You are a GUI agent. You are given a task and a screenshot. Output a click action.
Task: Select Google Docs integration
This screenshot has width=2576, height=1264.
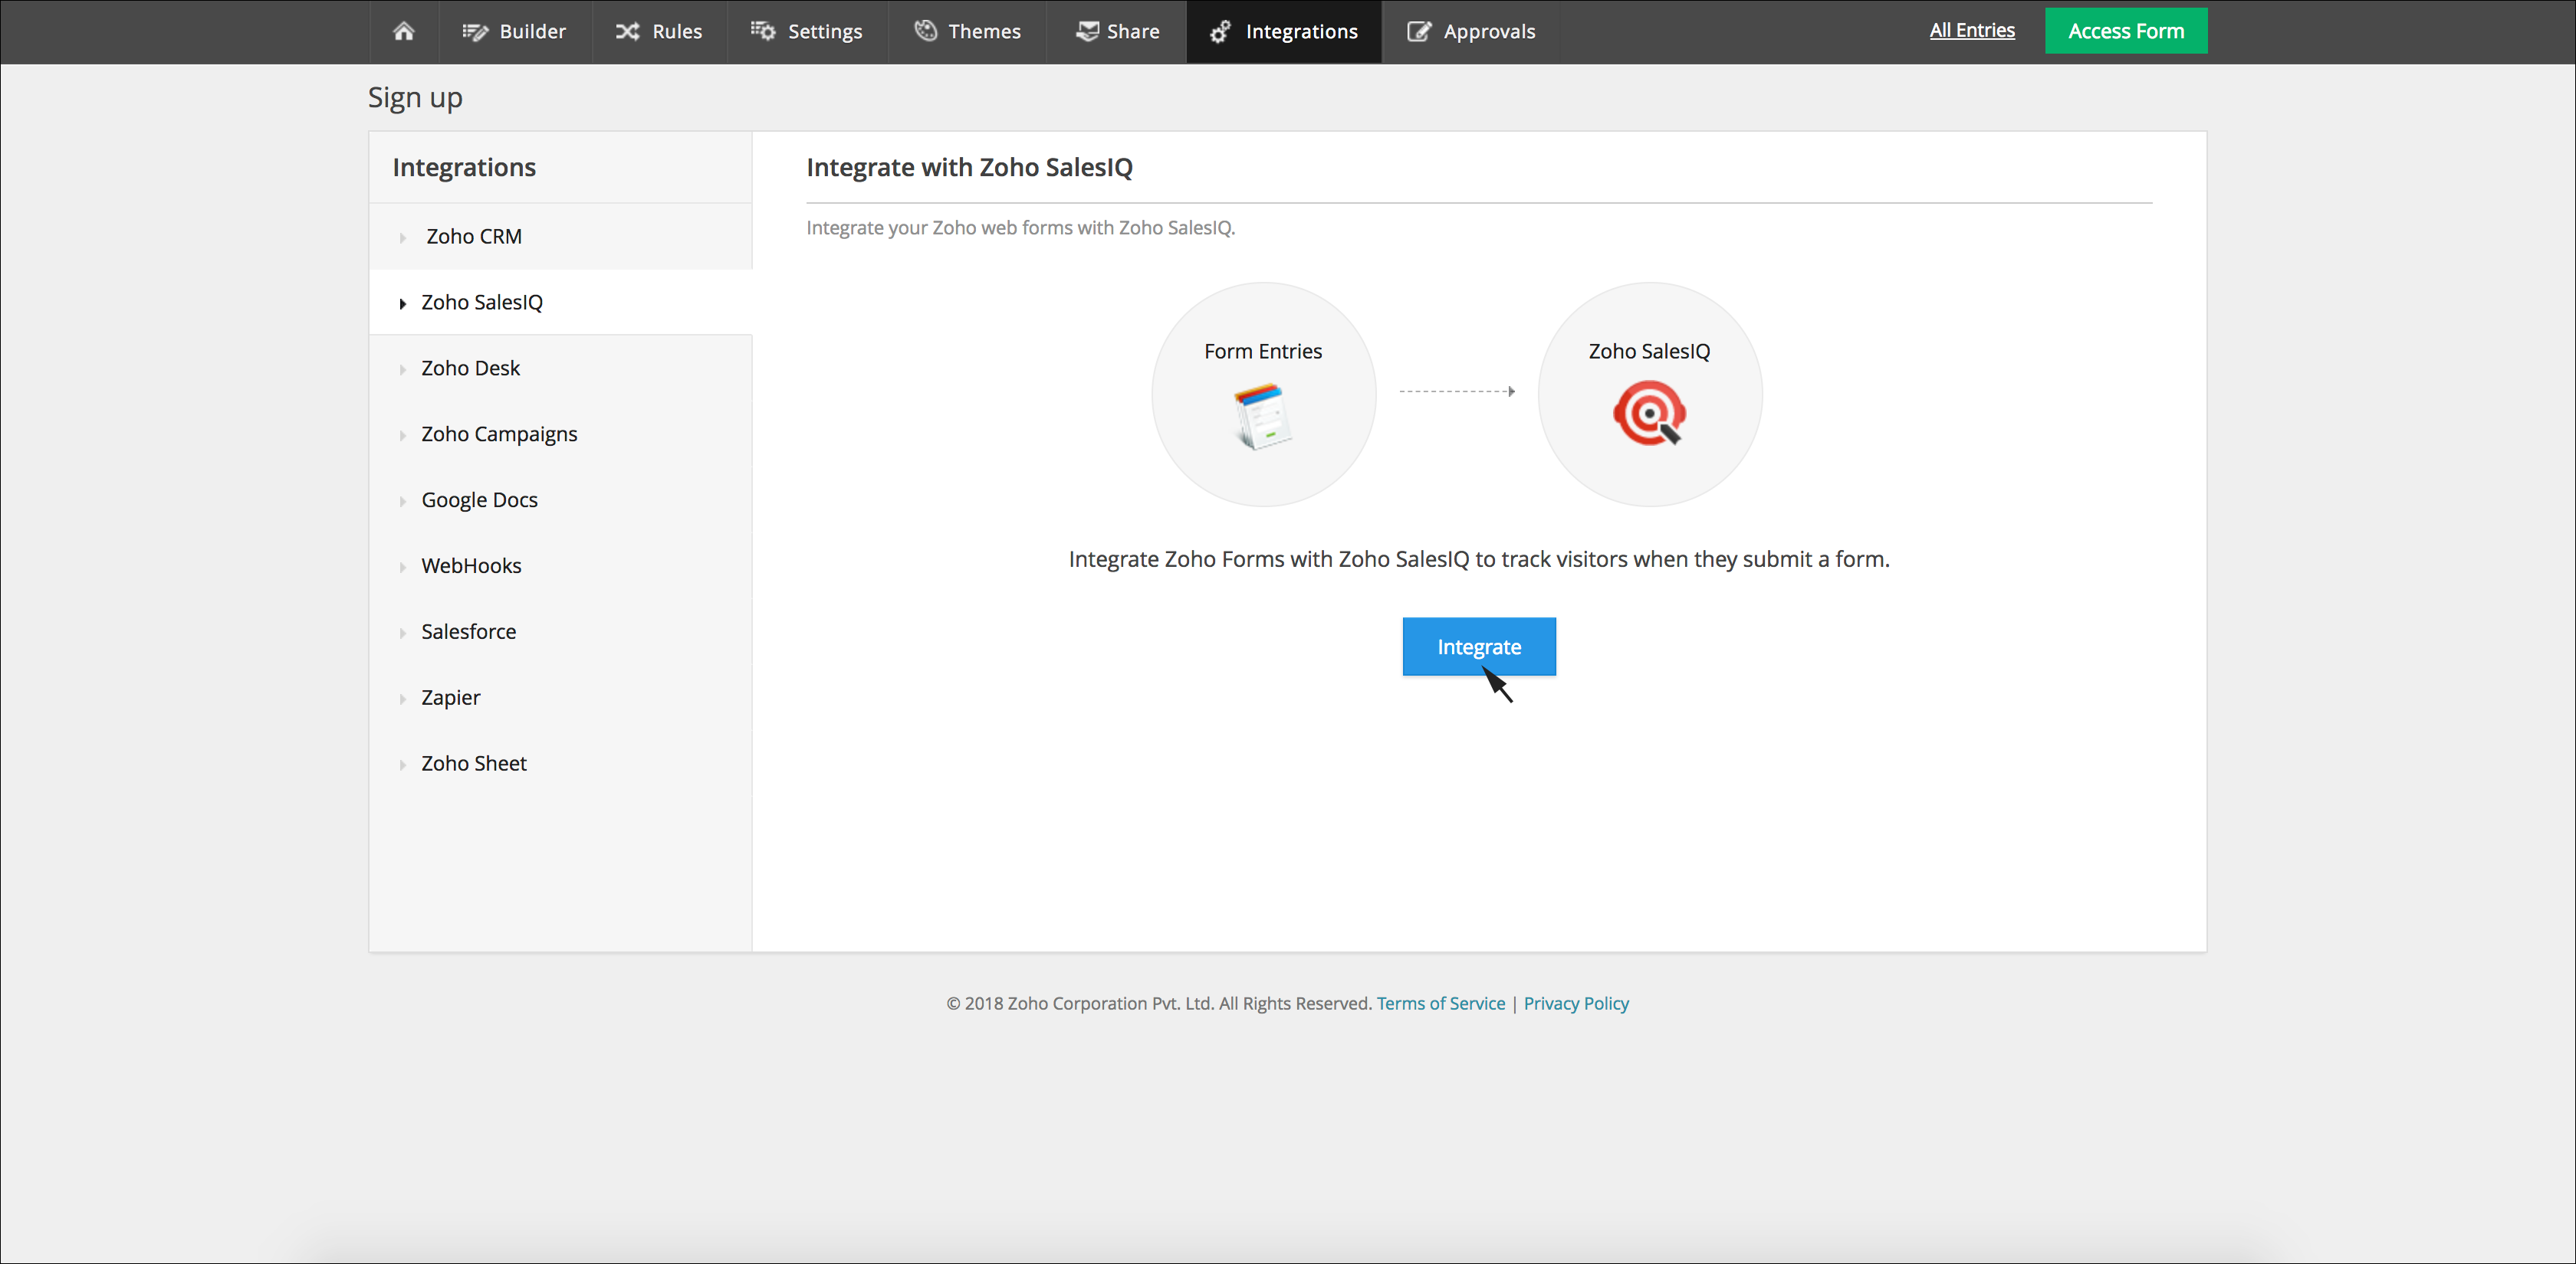pos(560,499)
